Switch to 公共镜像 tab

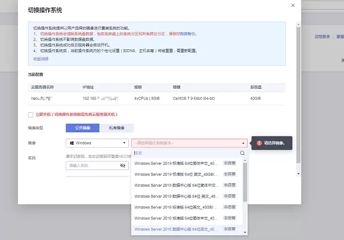click(83, 128)
